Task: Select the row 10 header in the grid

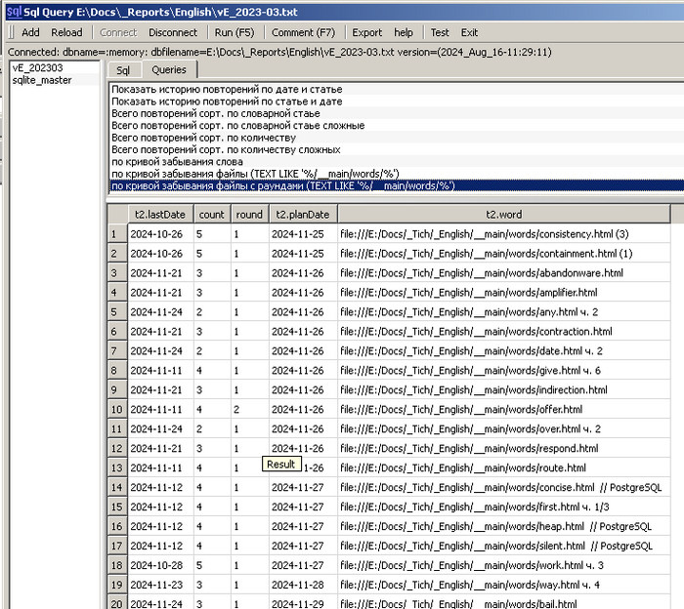Action: (115, 410)
